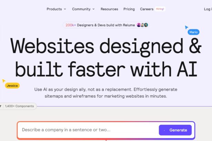
Task: Click the sparkle icon in Generate button
Action: 164,130
